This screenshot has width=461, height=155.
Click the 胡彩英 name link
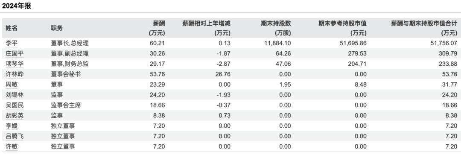pyautogui.click(x=15, y=116)
